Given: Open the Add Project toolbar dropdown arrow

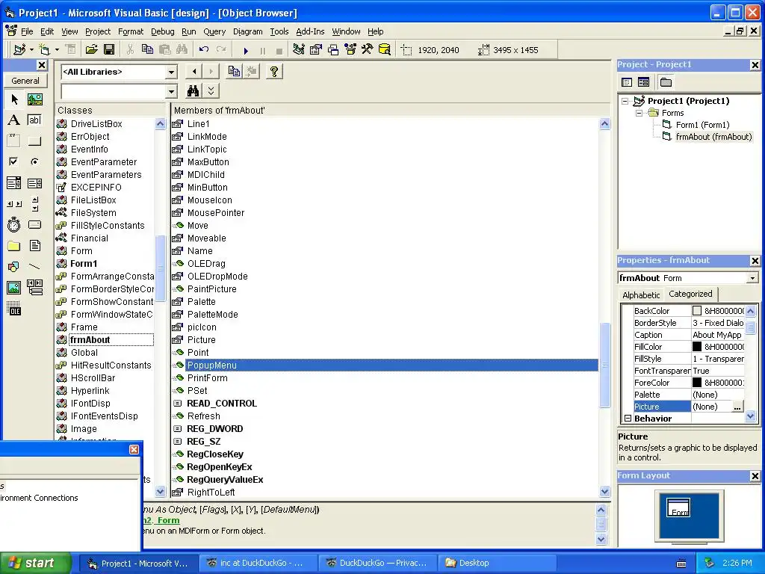Looking at the screenshot, I should (x=31, y=50).
